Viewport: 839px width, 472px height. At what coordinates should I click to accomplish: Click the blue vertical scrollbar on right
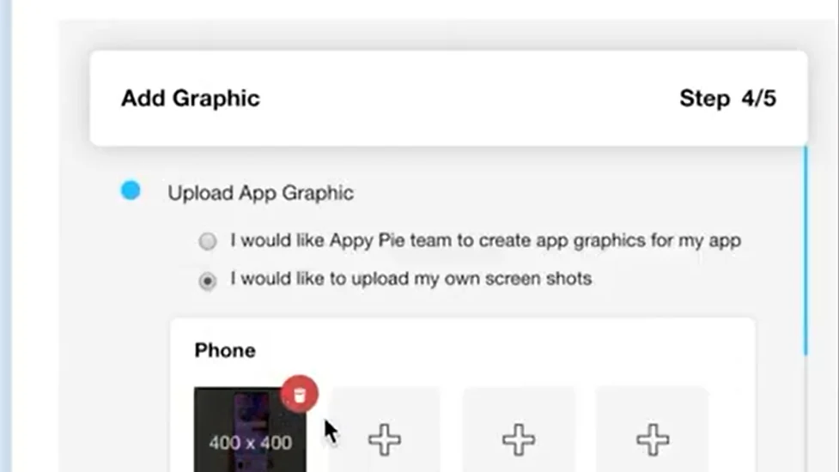coord(806,251)
